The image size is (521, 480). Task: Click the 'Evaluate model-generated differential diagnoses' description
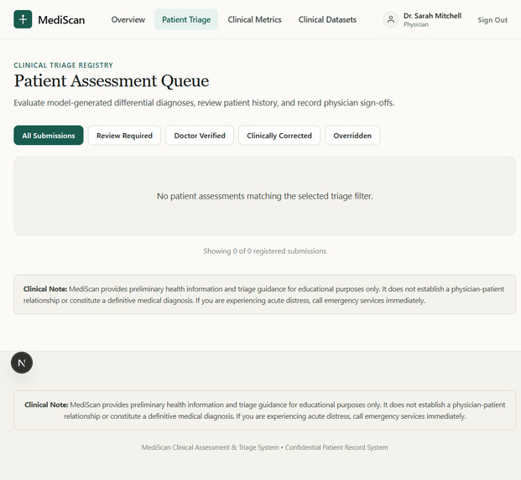(x=204, y=103)
